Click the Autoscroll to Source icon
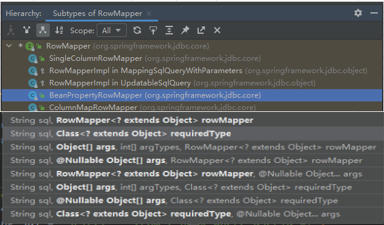This screenshot has height=225, width=384. tap(153, 30)
